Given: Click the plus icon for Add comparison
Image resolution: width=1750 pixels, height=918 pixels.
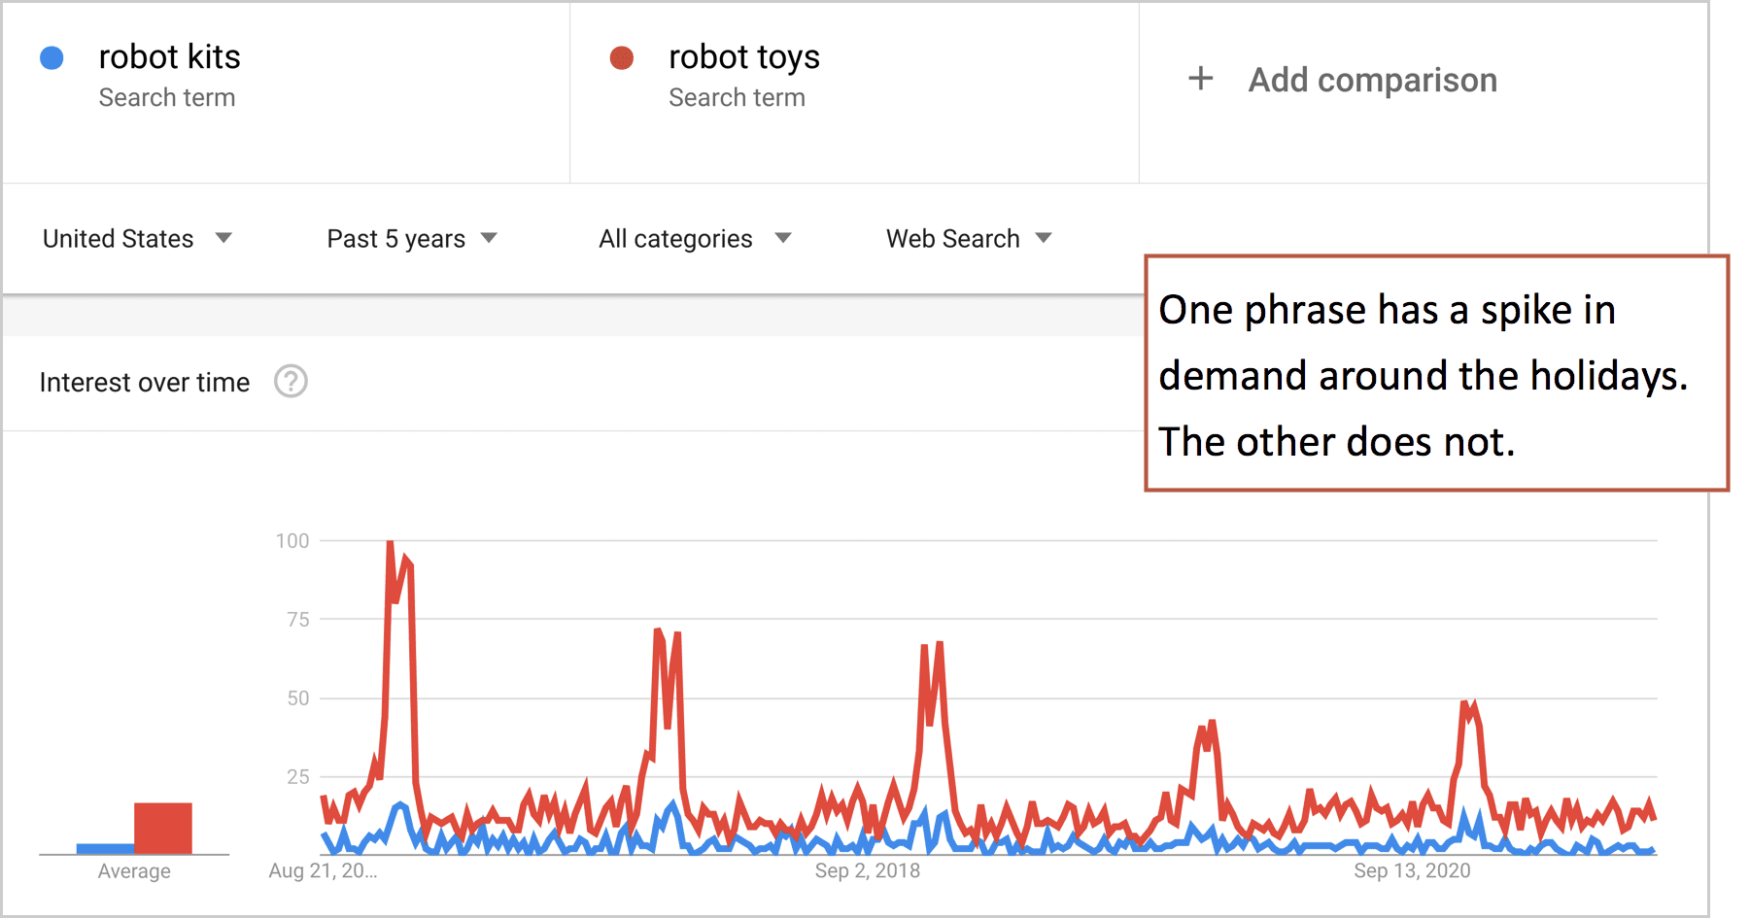Looking at the screenshot, I should tap(1201, 79).
